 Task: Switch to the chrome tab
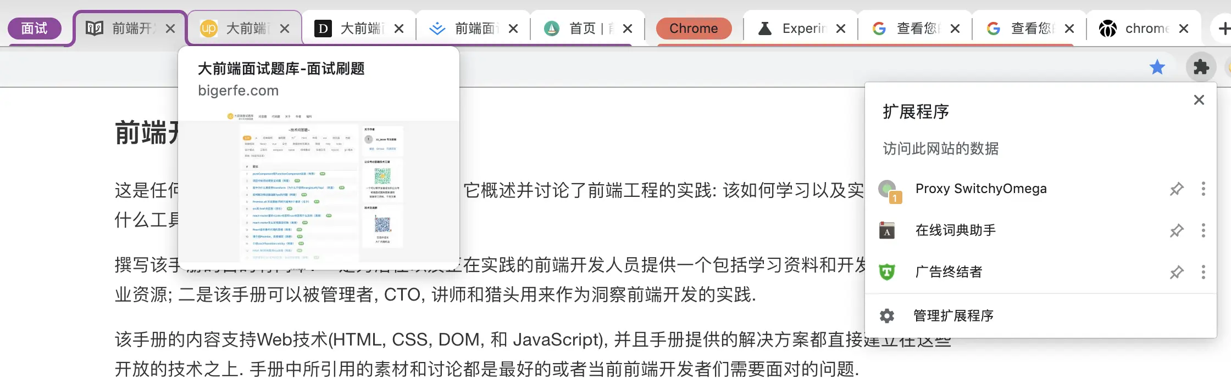pos(1144,29)
